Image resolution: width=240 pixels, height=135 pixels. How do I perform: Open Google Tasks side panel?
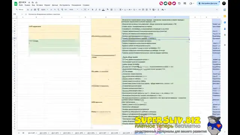click(x=225, y=22)
